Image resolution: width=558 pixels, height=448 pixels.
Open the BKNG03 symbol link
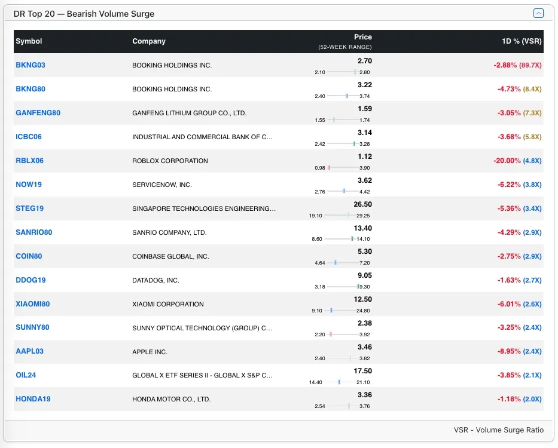[x=31, y=65]
